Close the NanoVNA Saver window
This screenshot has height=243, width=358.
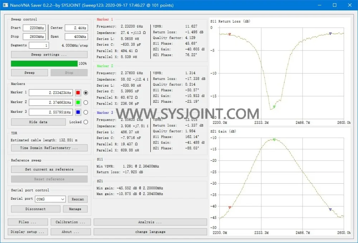349,5
